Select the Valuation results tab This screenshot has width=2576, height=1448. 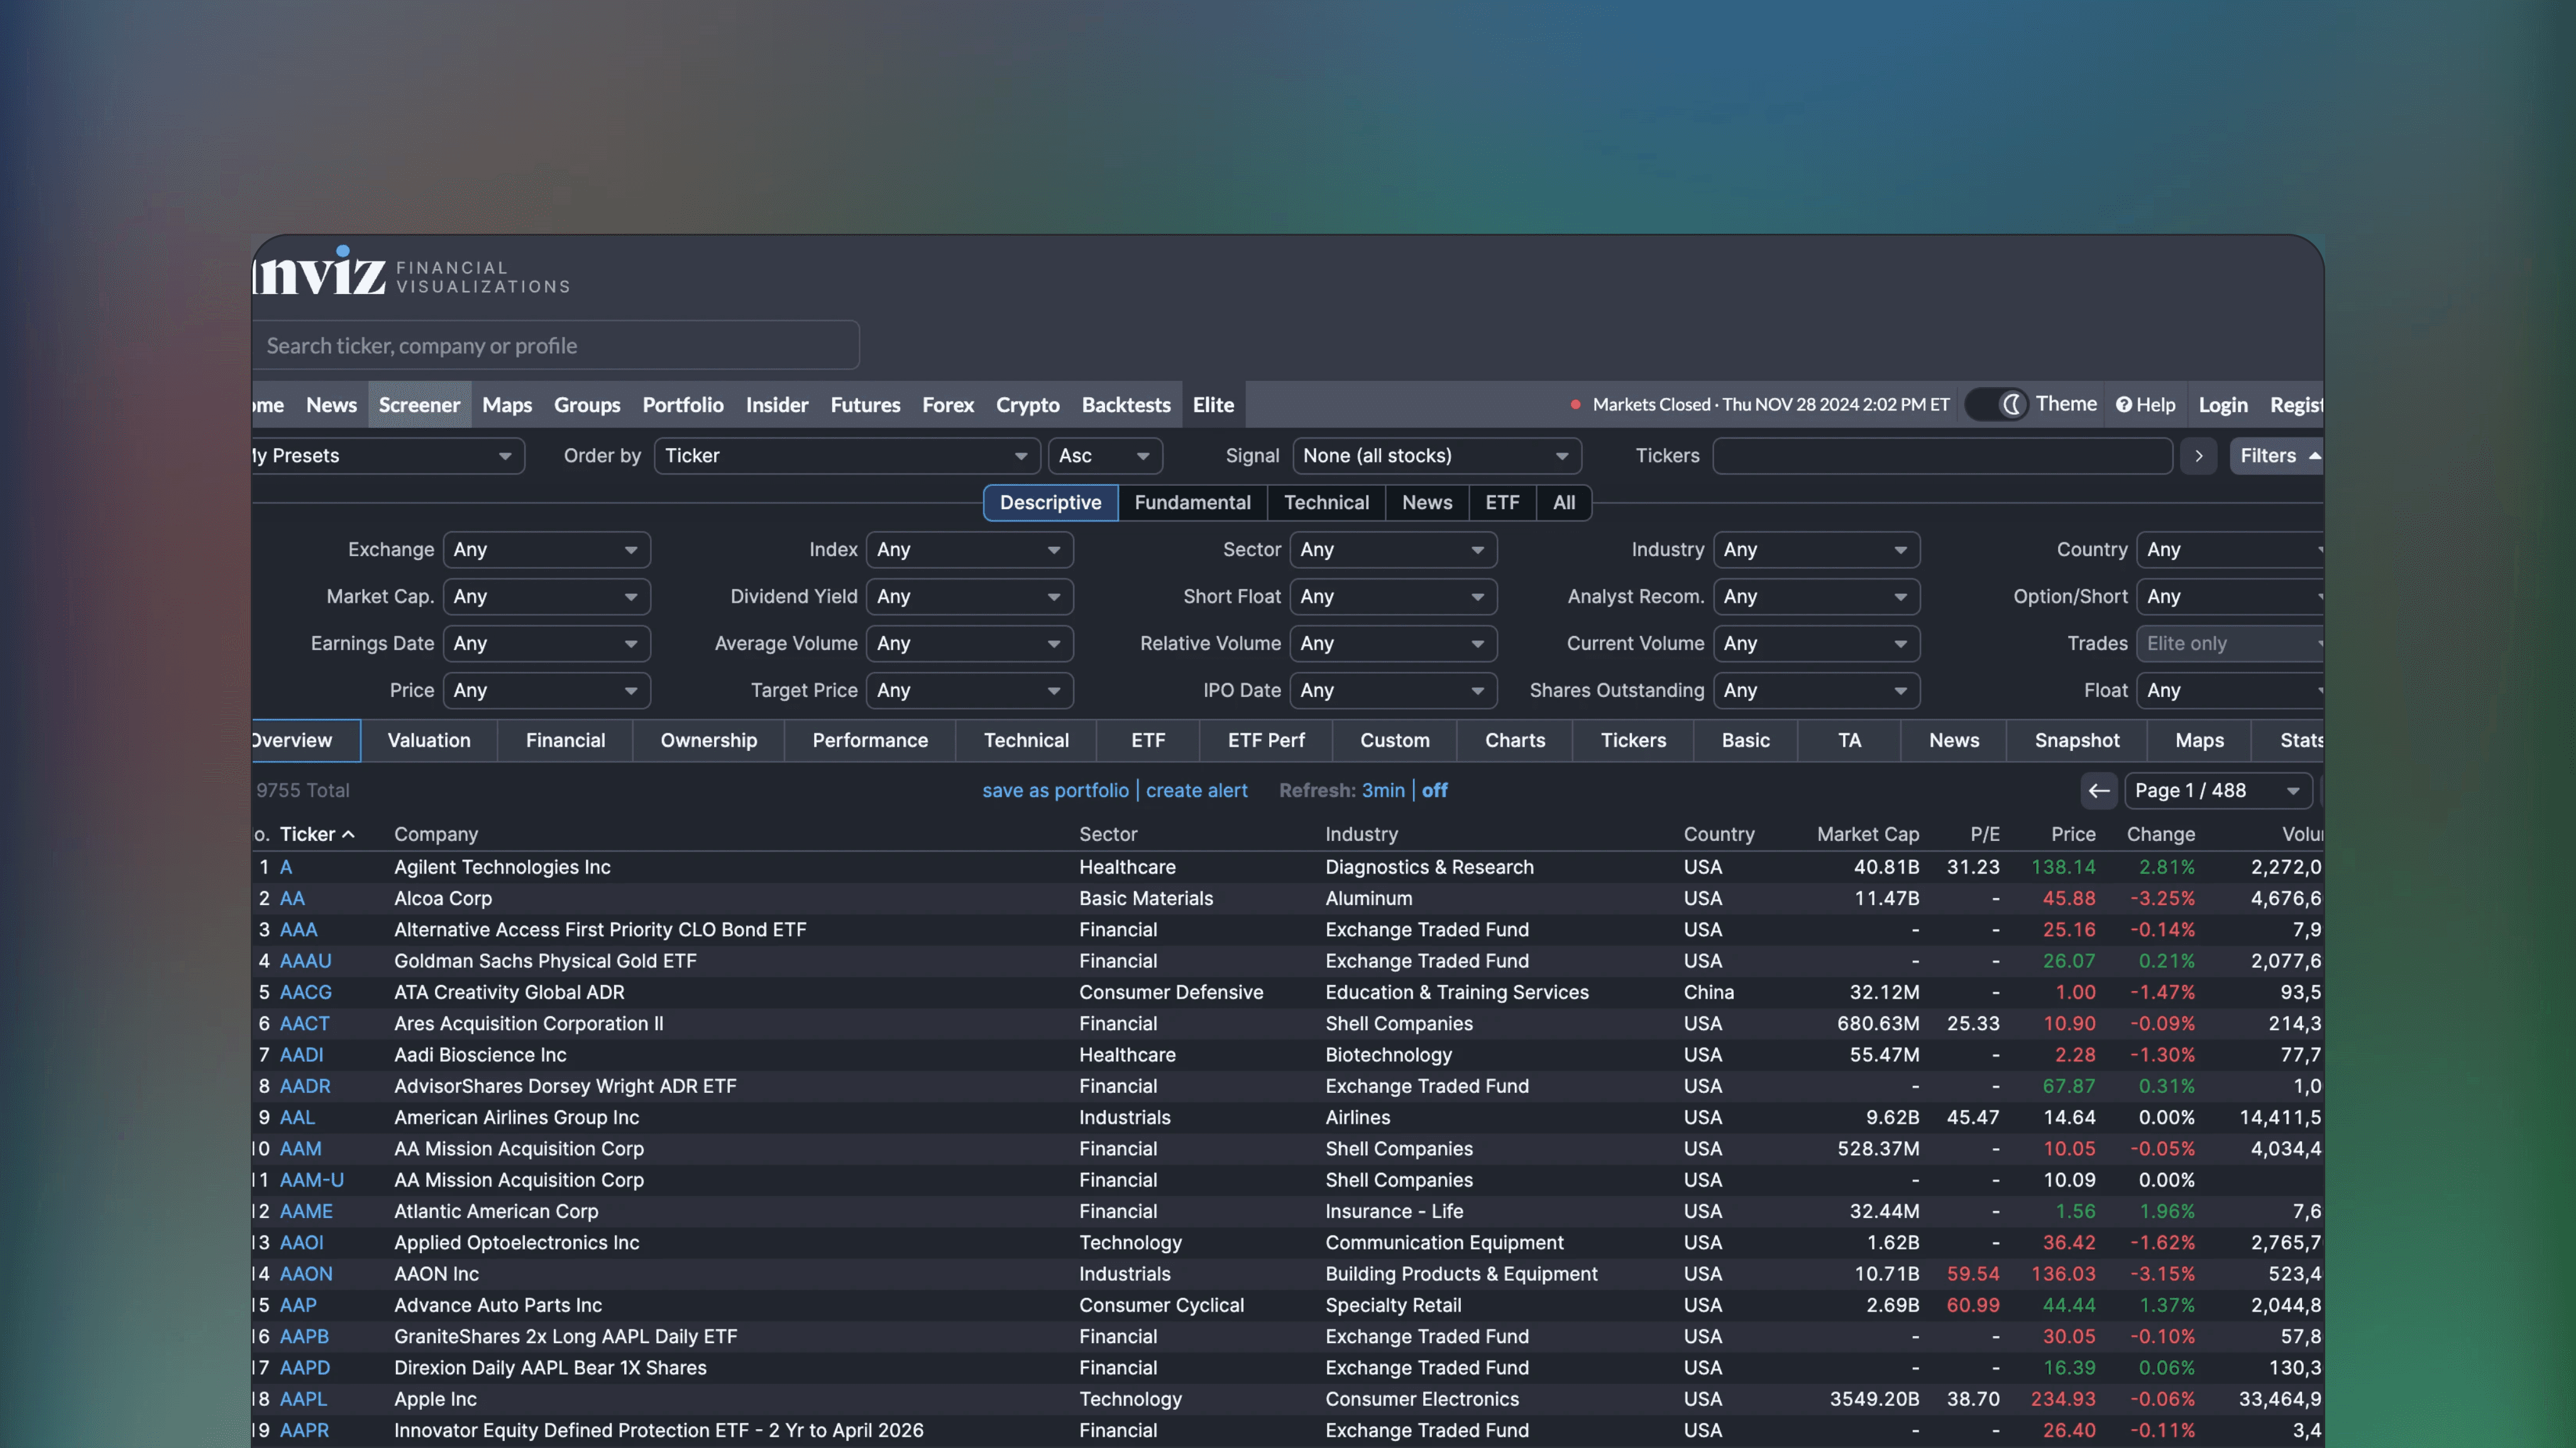[x=429, y=740]
